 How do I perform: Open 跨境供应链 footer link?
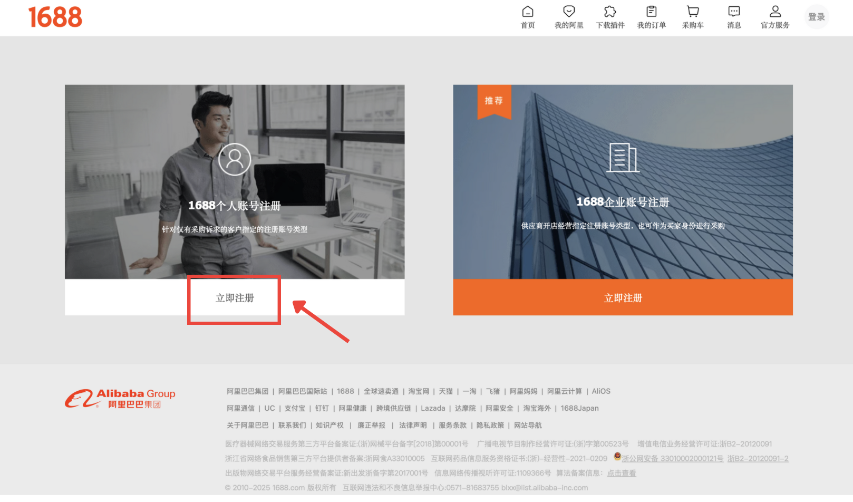393,408
